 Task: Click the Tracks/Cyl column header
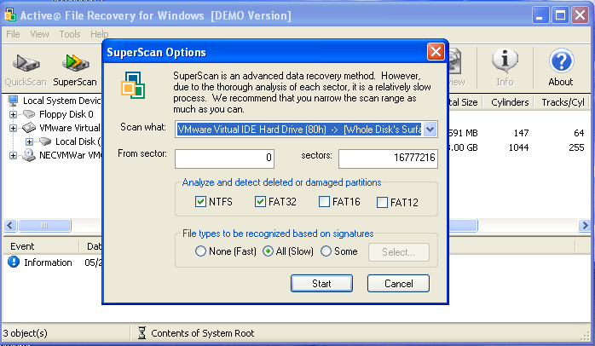click(563, 102)
